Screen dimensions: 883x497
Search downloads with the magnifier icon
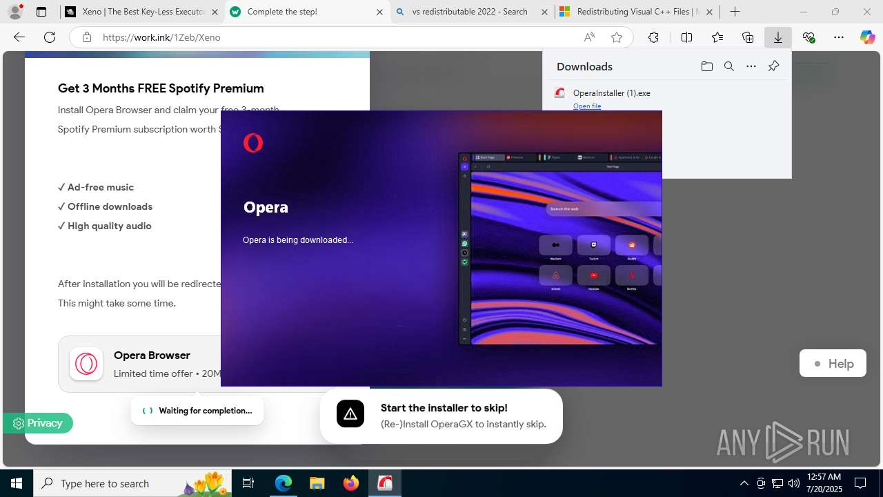pos(728,66)
